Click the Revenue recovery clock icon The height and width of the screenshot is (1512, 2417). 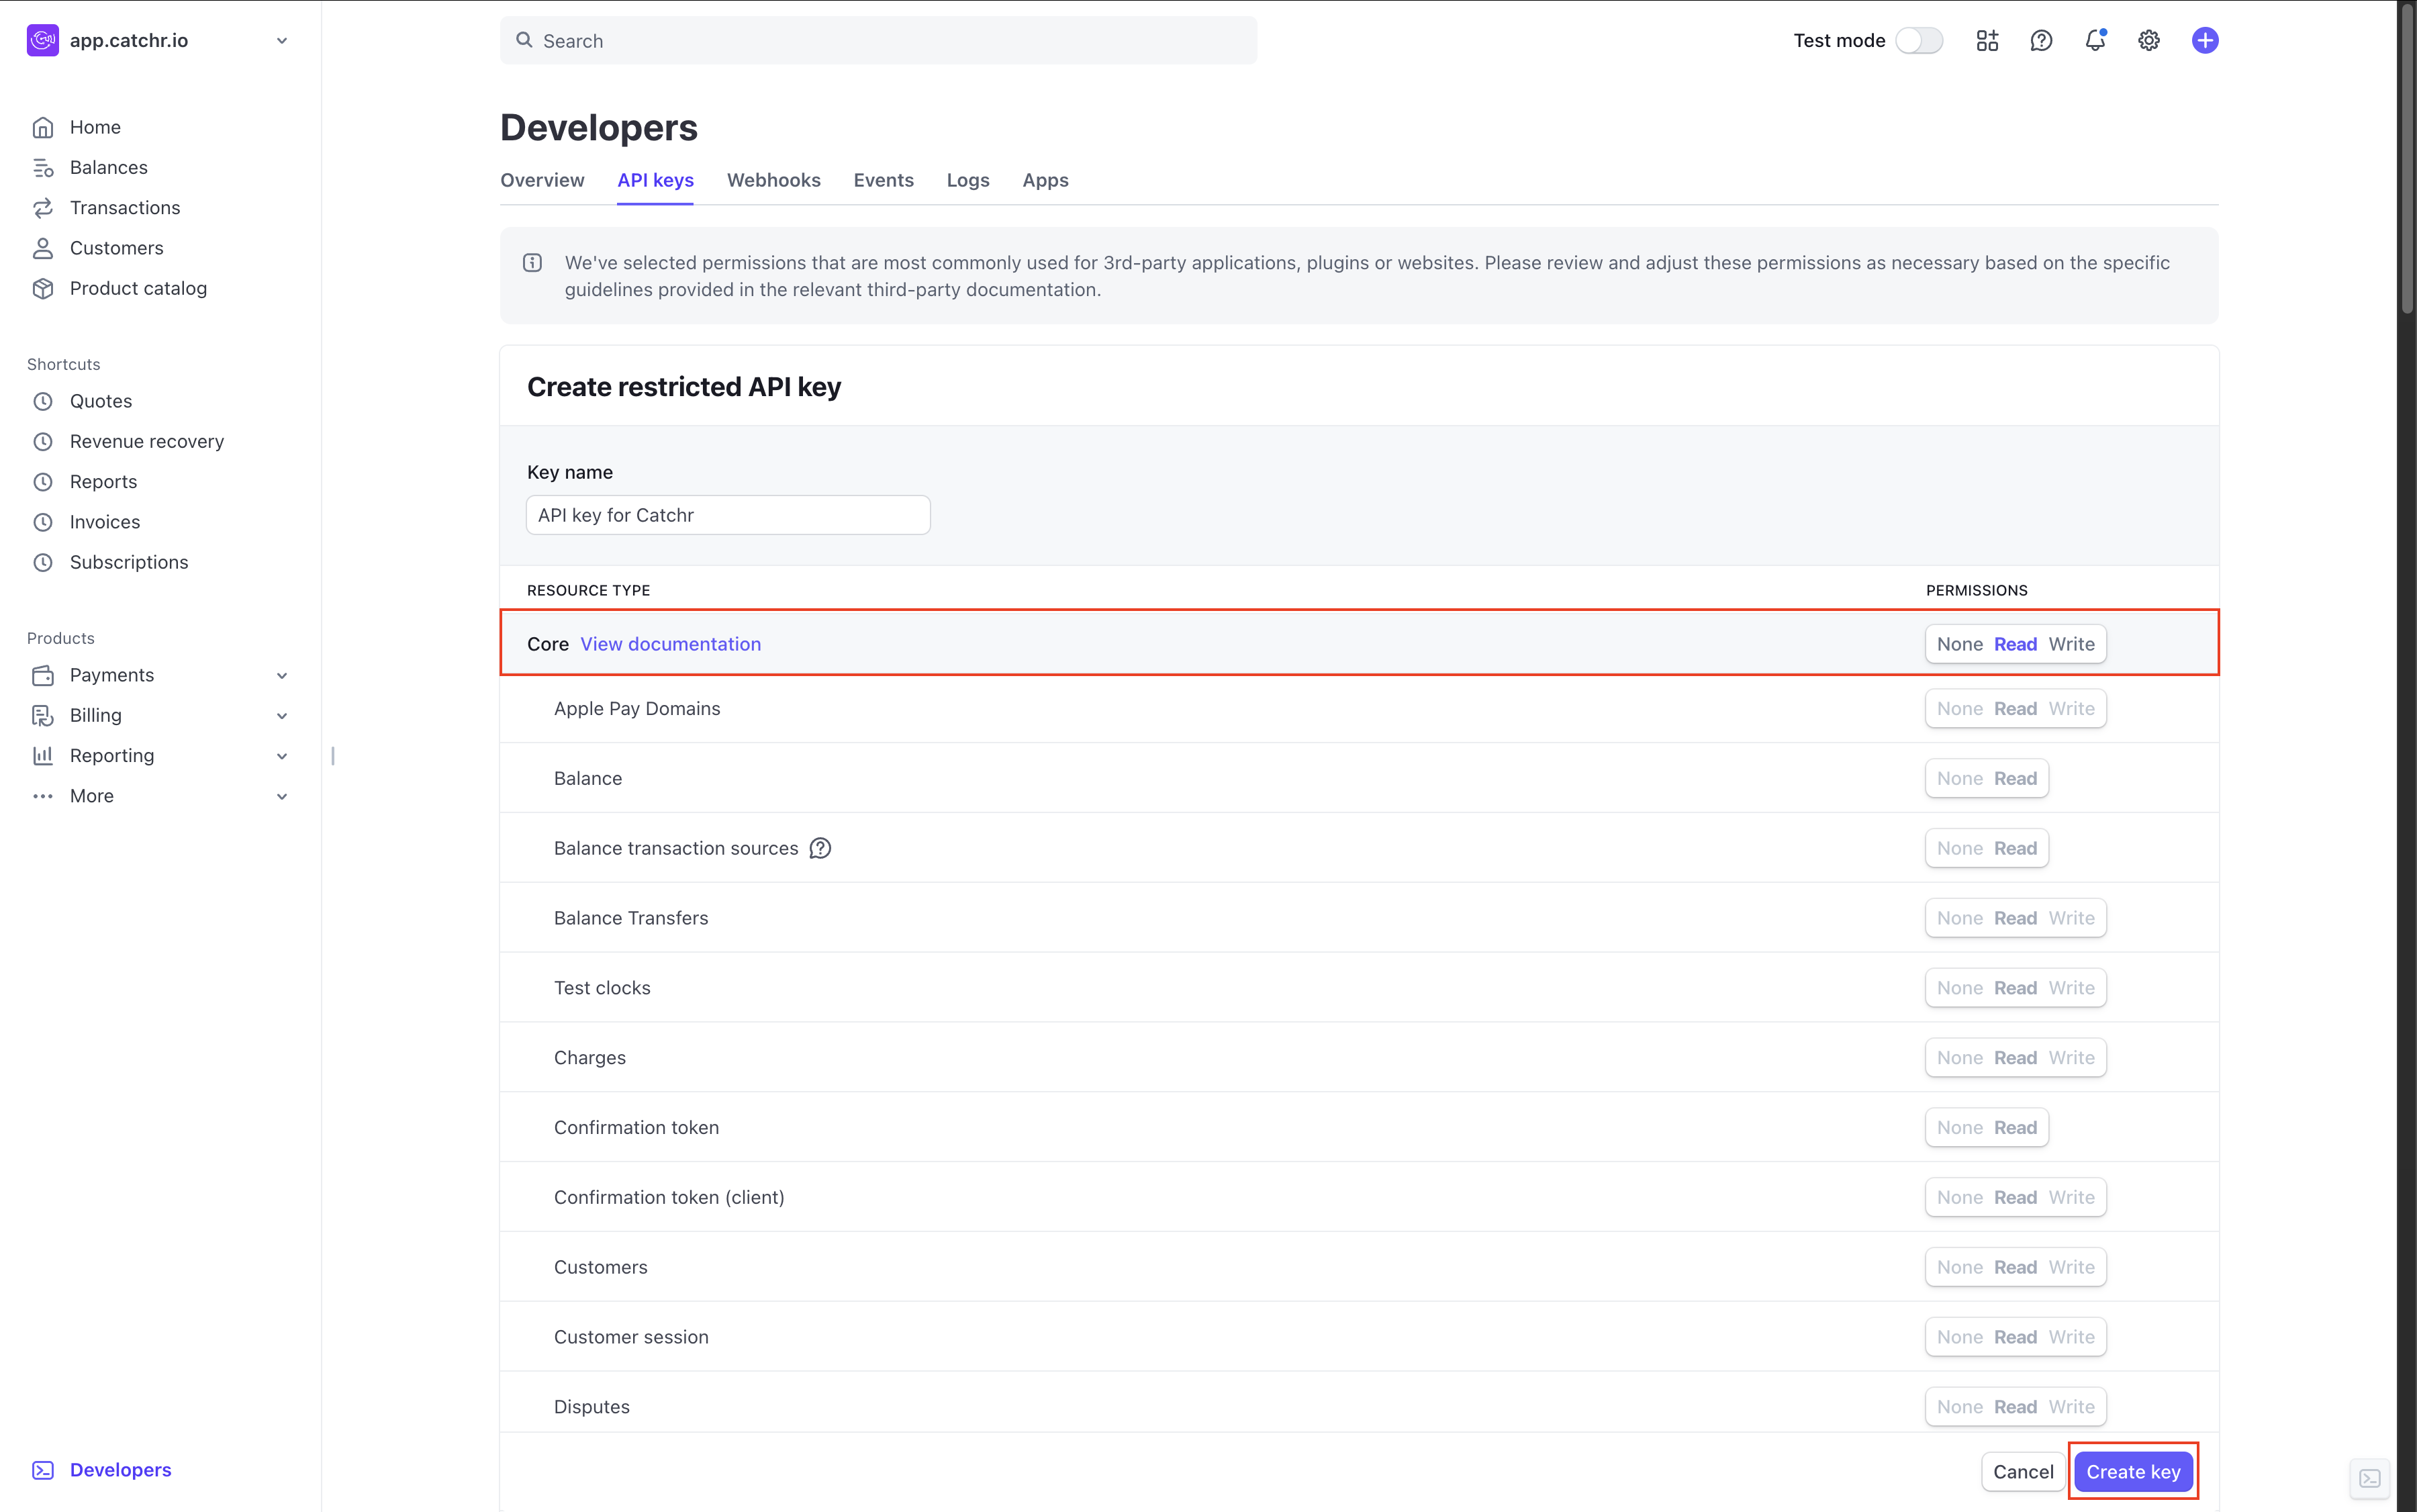[x=42, y=441]
